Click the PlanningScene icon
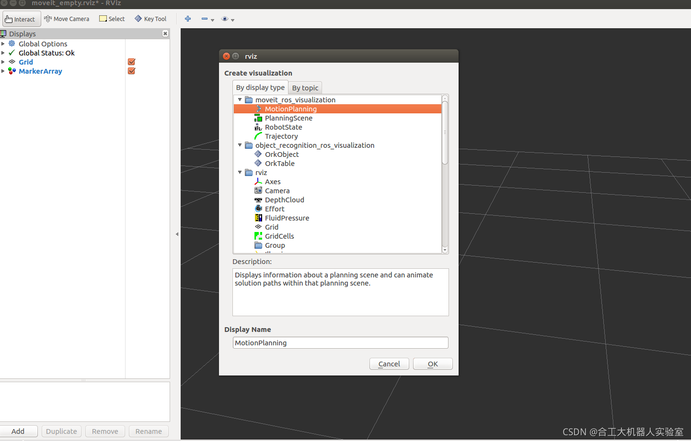Viewport: 691px width, 441px height. [258, 118]
